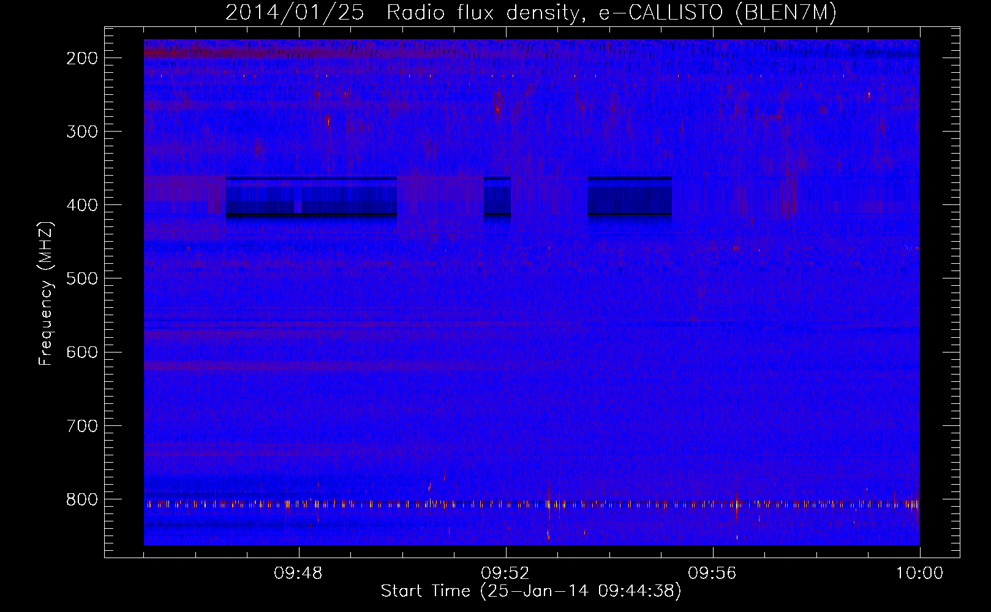Click the 'Frequency (MHZ)' axis title

(x=47, y=293)
